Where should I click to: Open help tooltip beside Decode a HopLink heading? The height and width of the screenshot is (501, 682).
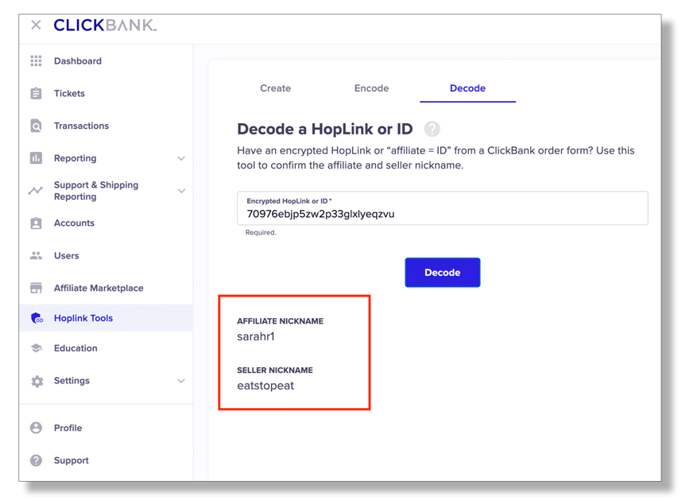click(432, 129)
